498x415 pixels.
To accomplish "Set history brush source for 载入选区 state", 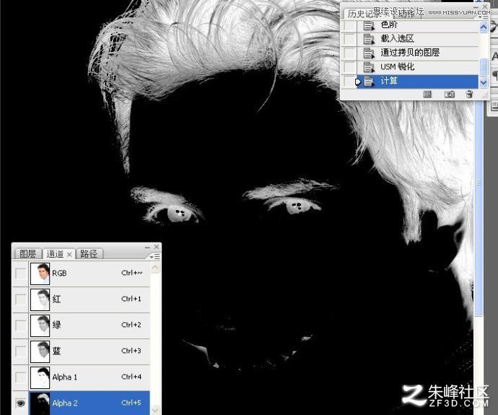I will pyautogui.click(x=349, y=39).
